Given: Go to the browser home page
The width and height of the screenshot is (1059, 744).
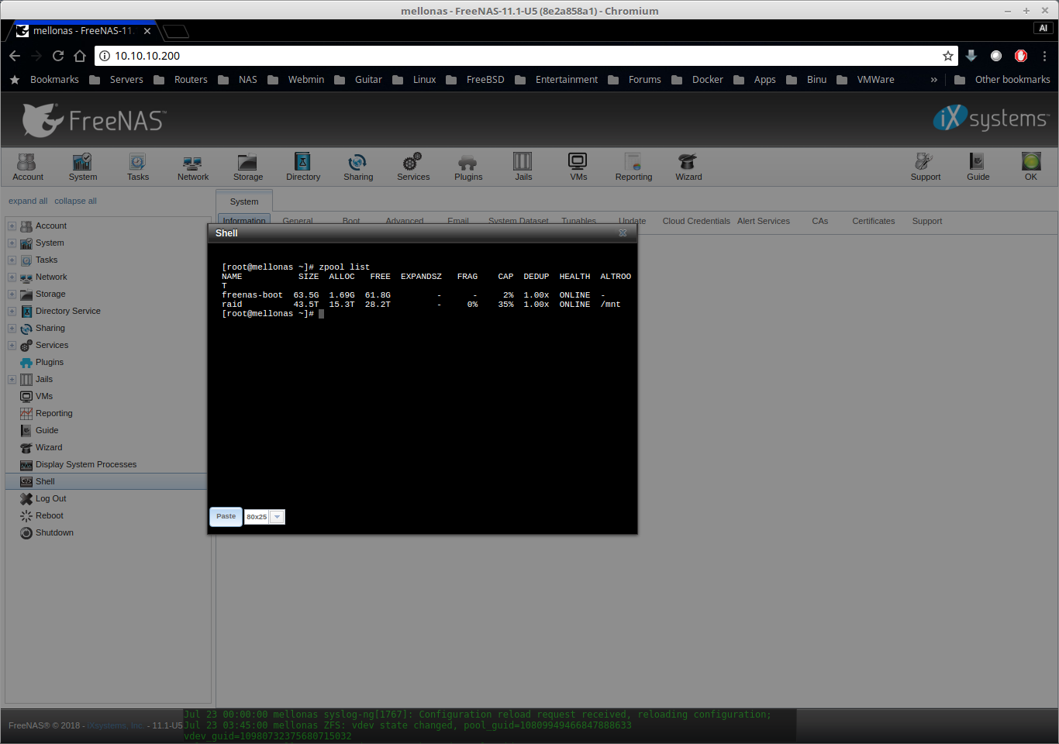Looking at the screenshot, I should (80, 56).
